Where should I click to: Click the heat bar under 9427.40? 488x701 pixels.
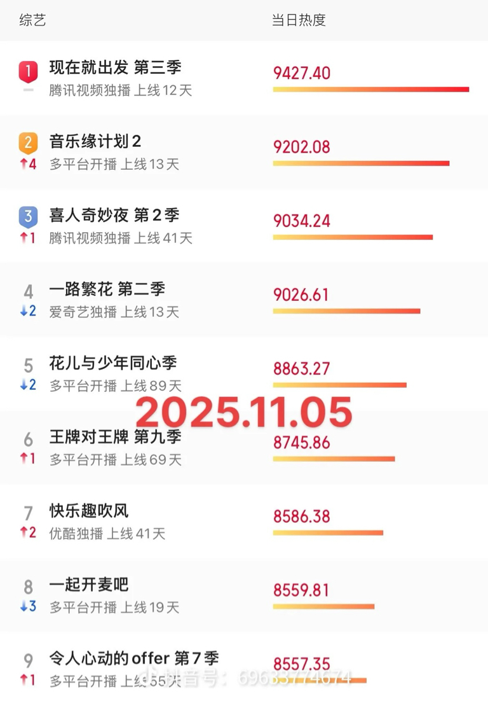371,90
